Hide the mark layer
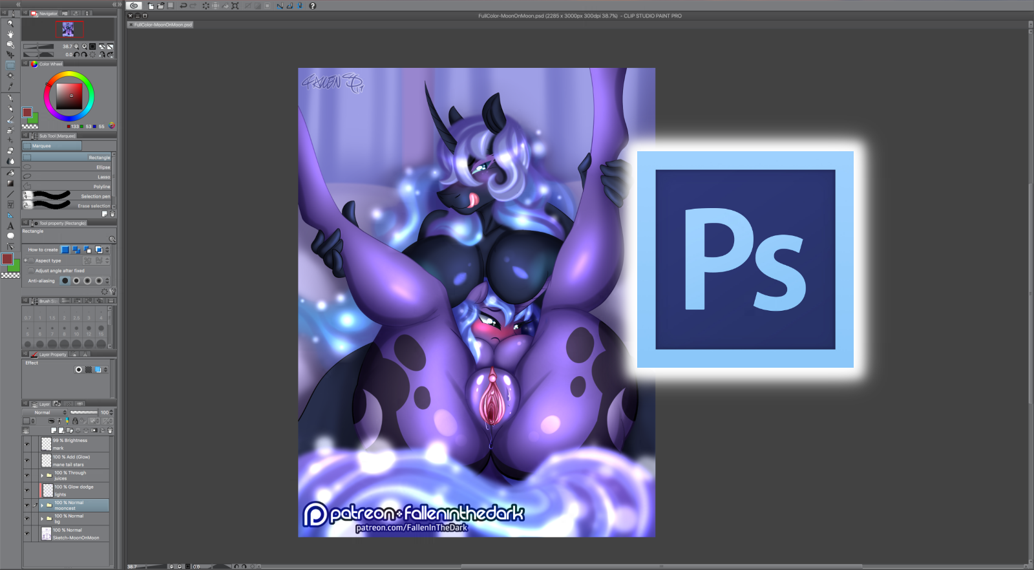The height and width of the screenshot is (570, 1034). coord(27,444)
